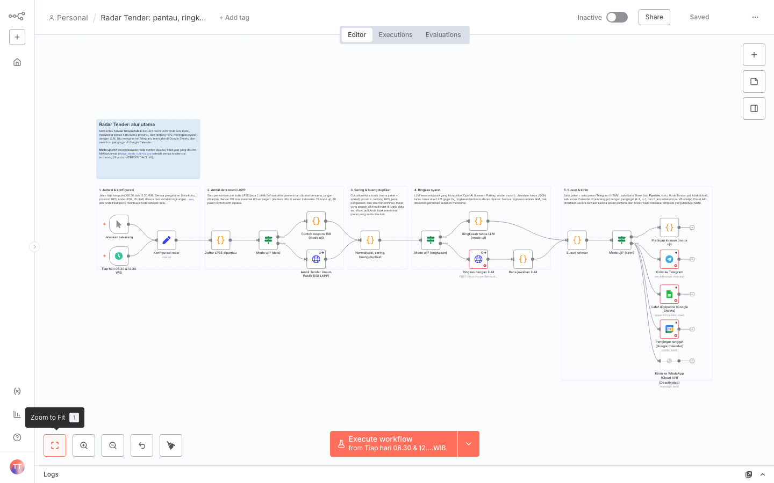The width and height of the screenshot is (774, 483).
Task: Select the 5. Susun & kirim sticky heading
Action: click(x=576, y=190)
